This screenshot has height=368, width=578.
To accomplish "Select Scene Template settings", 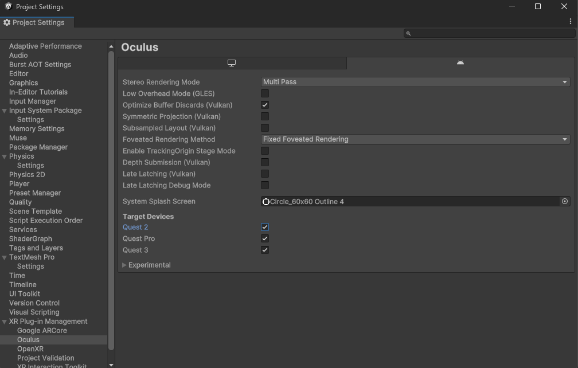I will [36, 212].
